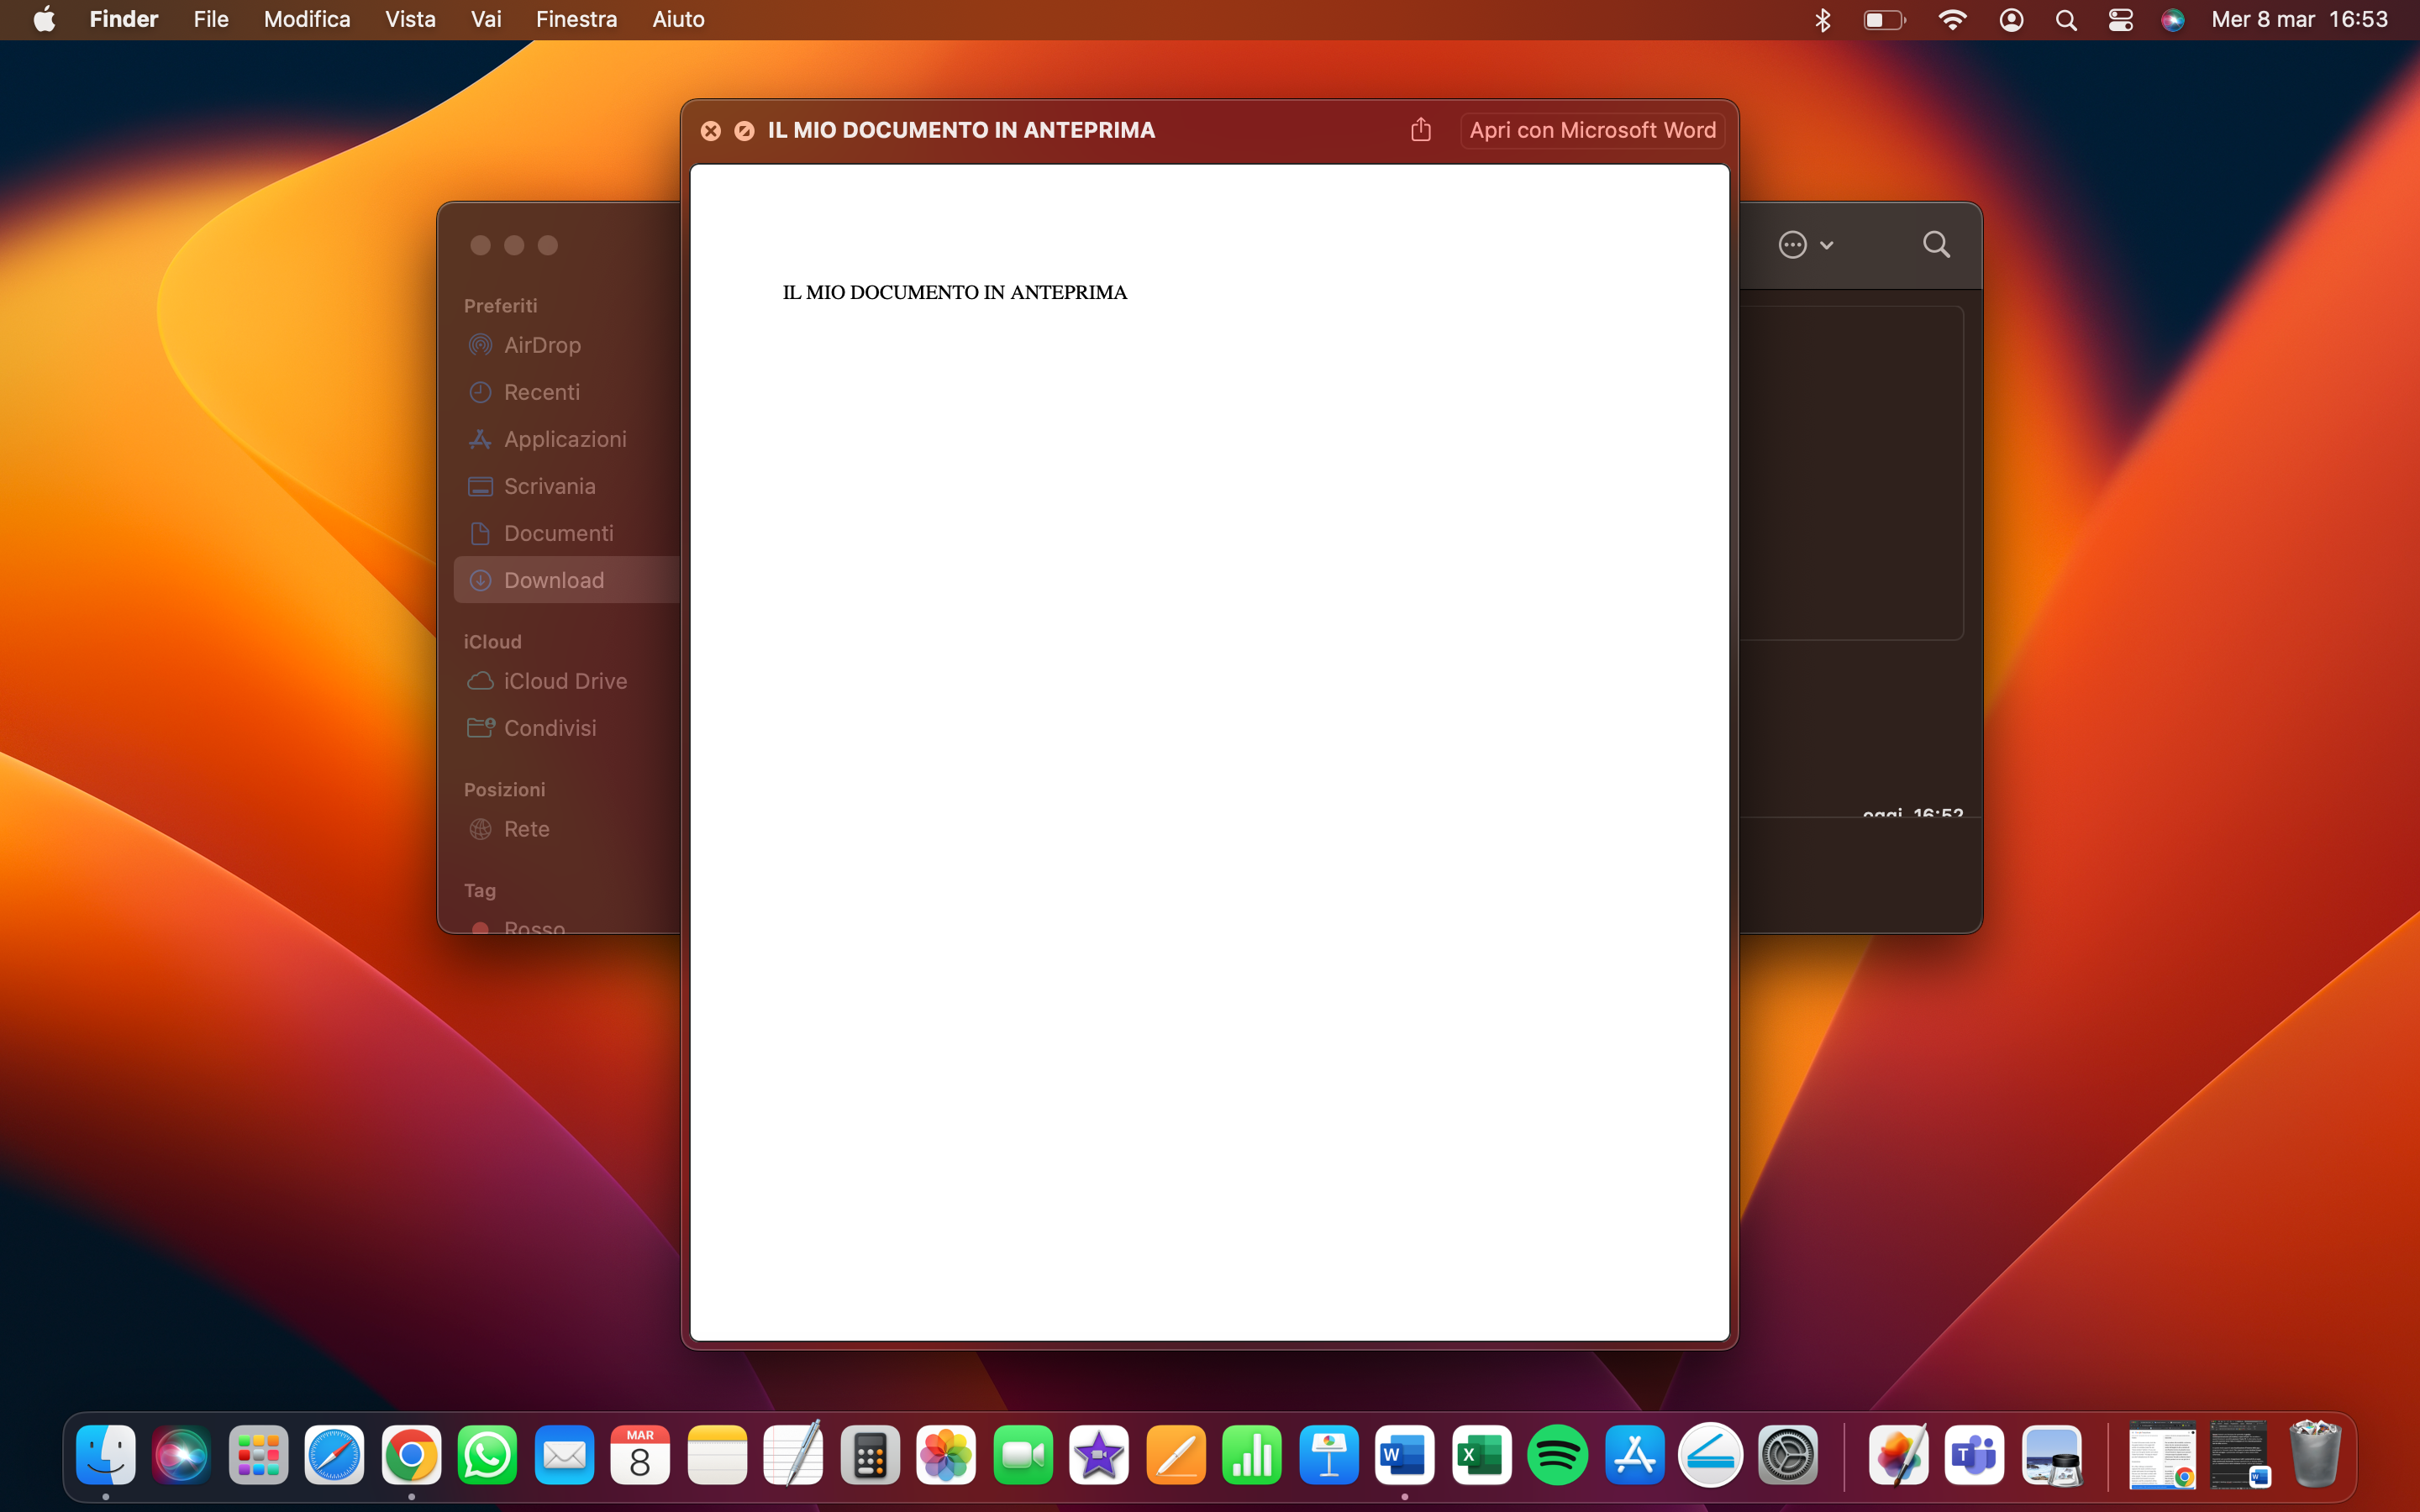The image size is (2420, 1512).
Task: Select Applicazioni in the sidebar
Action: 564,439
